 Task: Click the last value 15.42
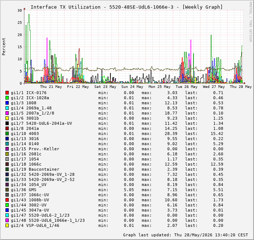217,133
